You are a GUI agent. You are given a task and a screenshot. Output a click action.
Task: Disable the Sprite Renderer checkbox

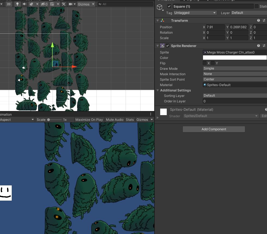click(168, 46)
